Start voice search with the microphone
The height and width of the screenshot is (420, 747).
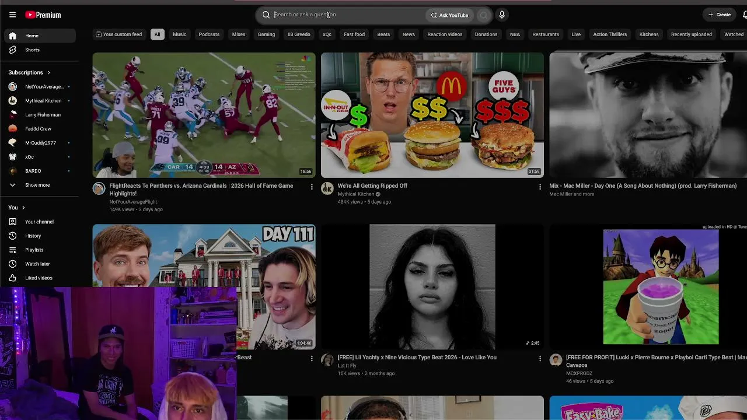coord(502,15)
